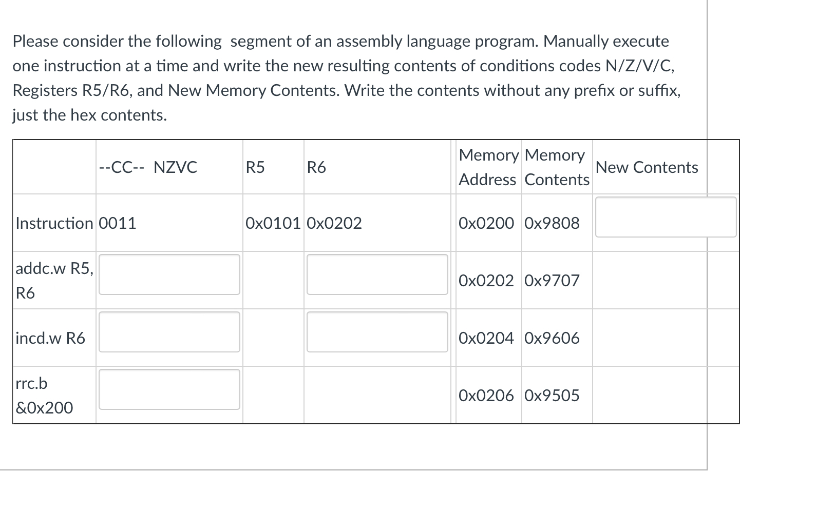Screen dimensions: 835x512
Task: Select the R5 value 0x0101 cell
Action: 273,223
